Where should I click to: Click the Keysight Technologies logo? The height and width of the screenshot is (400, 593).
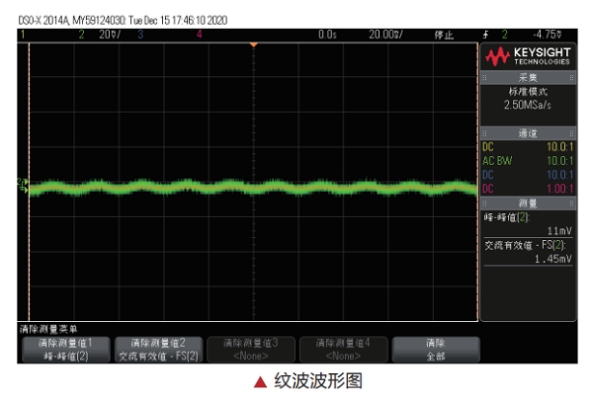pos(526,56)
